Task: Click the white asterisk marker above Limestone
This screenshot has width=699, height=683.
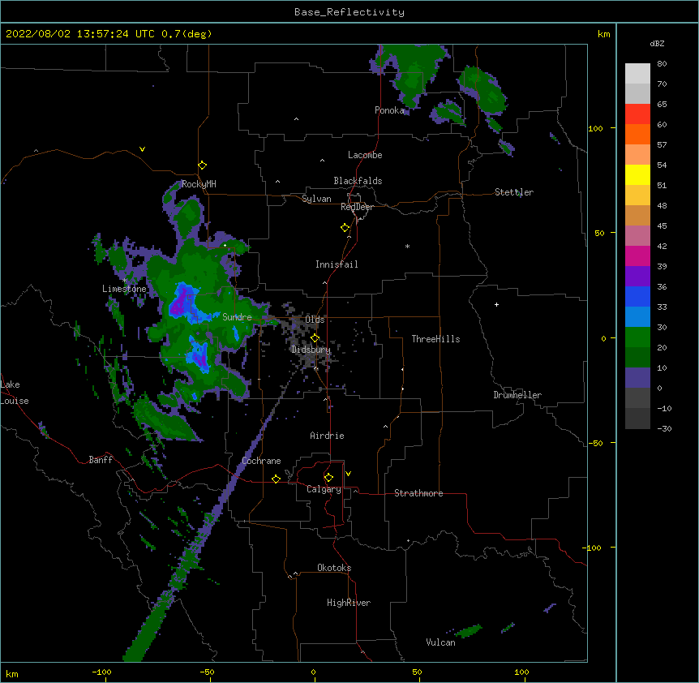Action: 125,281
